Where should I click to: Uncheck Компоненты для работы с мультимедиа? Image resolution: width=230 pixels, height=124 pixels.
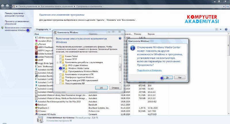[x=60, y=62]
